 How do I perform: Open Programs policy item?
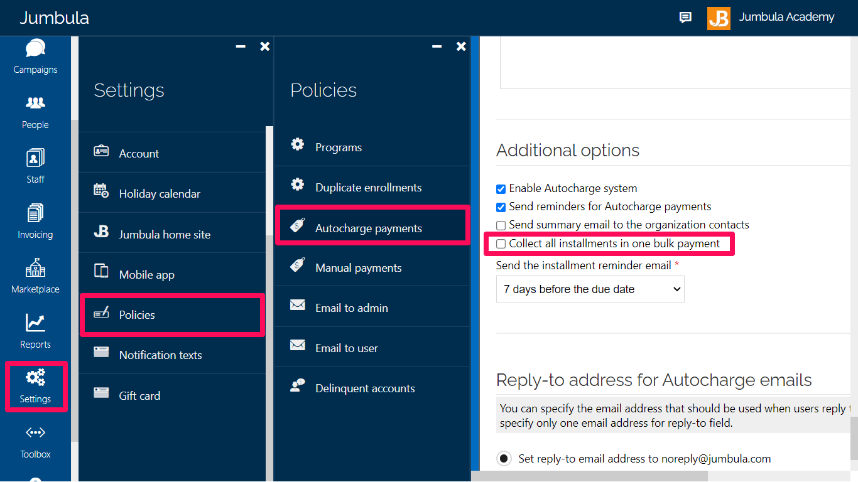point(372,147)
